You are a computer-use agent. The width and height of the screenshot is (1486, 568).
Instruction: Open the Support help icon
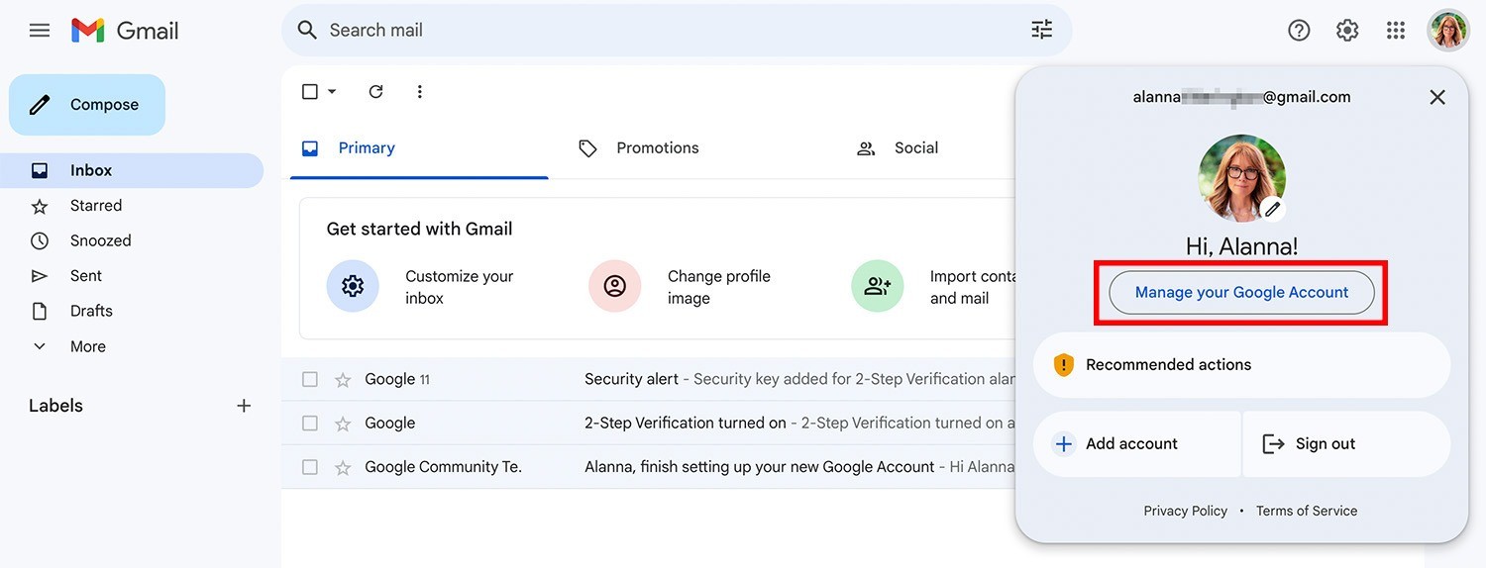tap(1299, 31)
